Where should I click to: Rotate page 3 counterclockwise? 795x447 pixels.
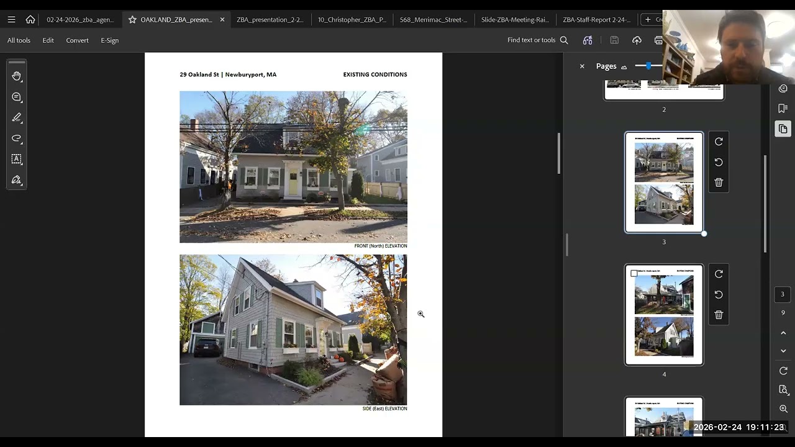tap(719, 162)
